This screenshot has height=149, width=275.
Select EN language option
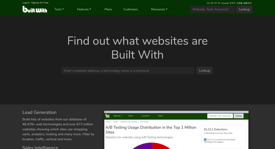pyautogui.click(x=208, y=3)
